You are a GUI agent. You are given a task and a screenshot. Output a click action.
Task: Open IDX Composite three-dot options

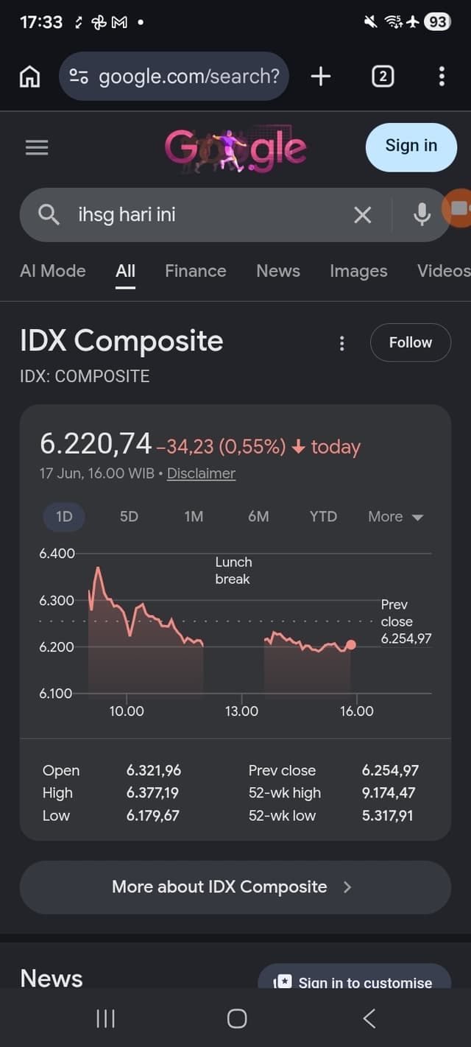click(341, 343)
